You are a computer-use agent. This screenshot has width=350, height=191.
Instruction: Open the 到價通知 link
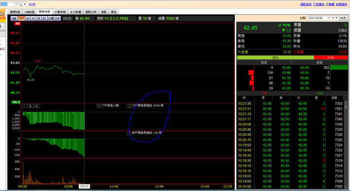(x=342, y=4)
